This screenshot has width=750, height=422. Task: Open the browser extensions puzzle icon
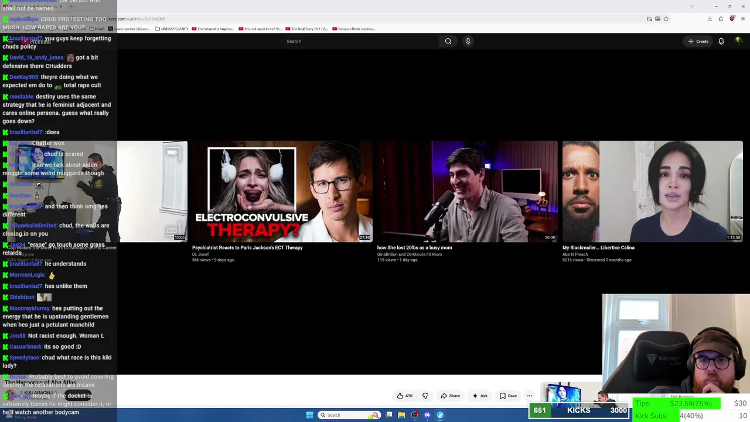click(x=721, y=19)
